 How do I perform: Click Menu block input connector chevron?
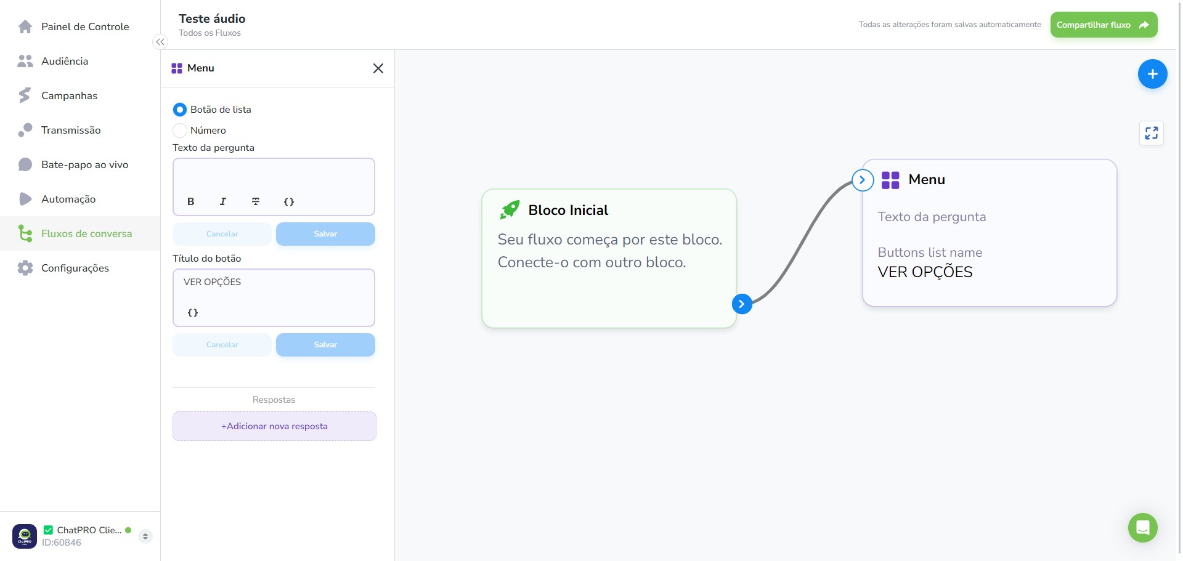coord(863,180)
